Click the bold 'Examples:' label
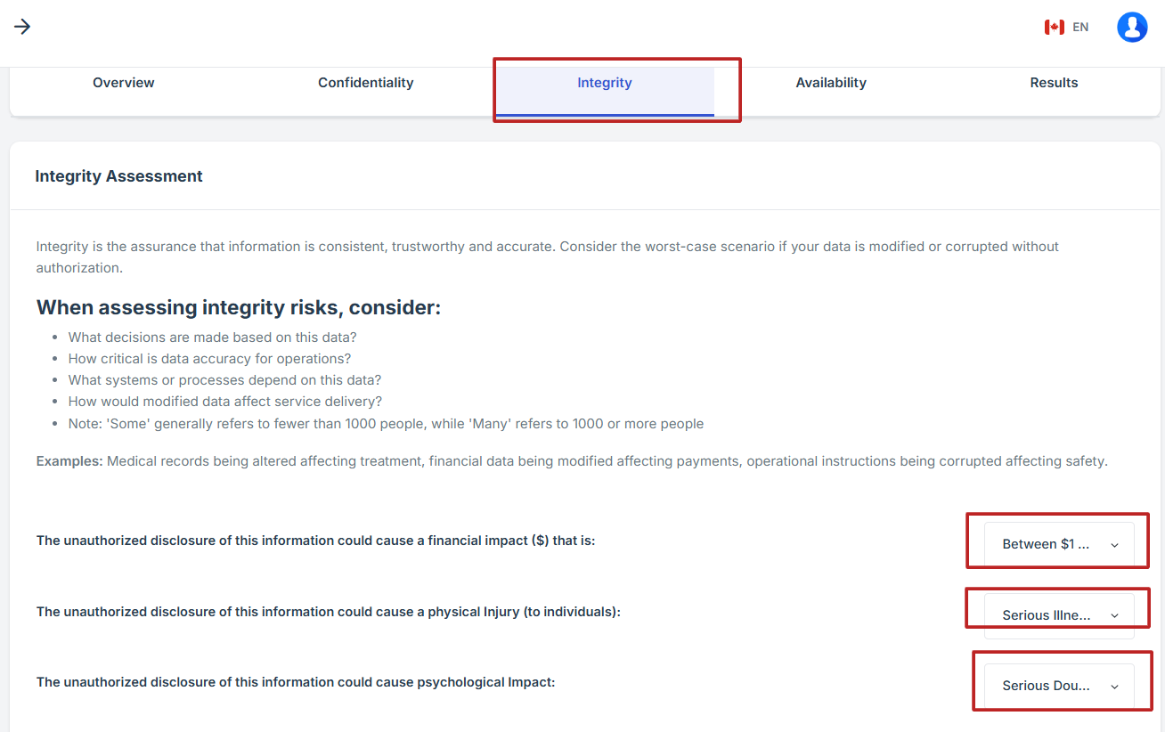Image resolution: width=1165 pixels, height=732 pixels. point(69,461)
